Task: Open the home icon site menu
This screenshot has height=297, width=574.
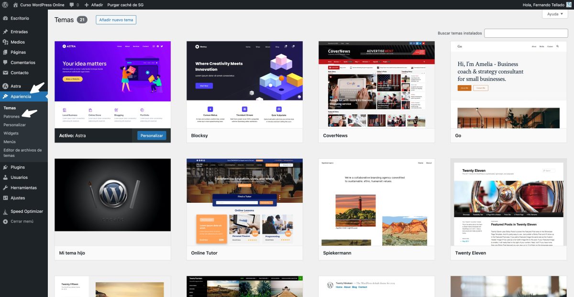Action: click(16, 4)
